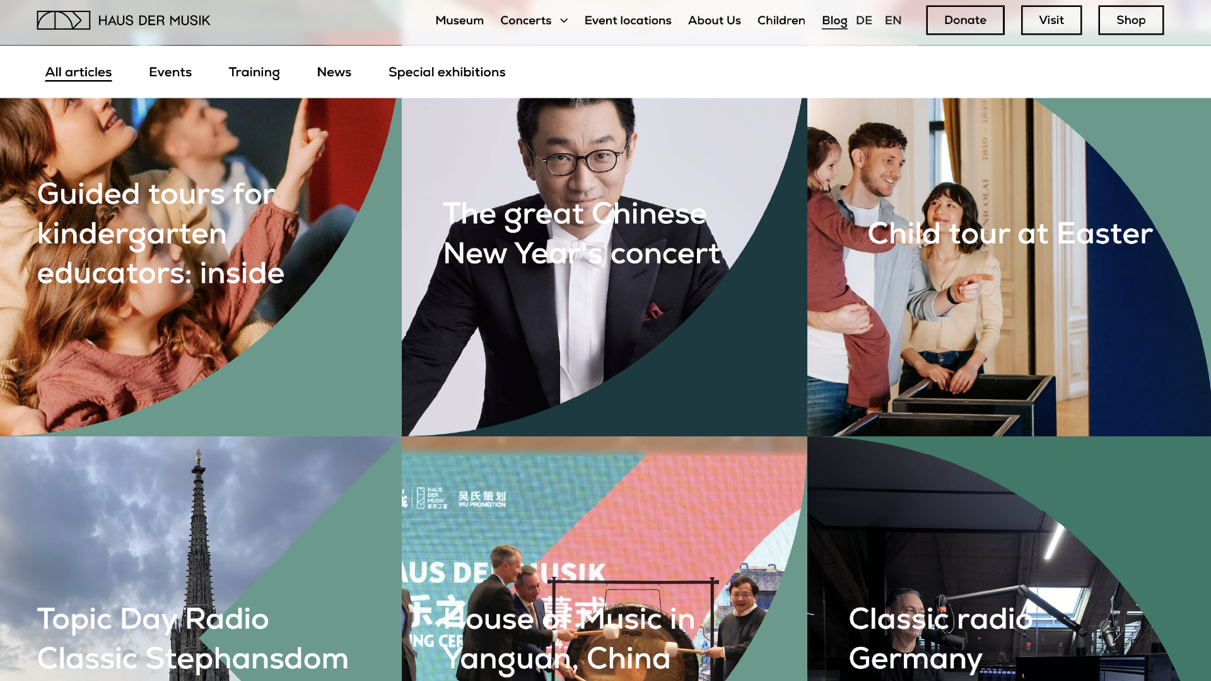Viewport: 1211px width, 681px height.
Task: Show the News articles tab
Action: tap(334, 72)
